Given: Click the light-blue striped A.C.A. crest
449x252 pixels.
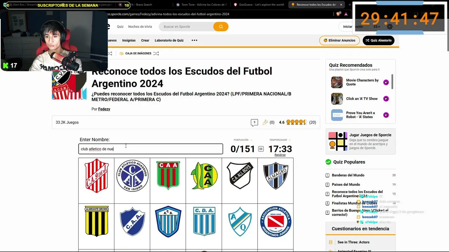Looking at the screenshot, I should point(168,221).
